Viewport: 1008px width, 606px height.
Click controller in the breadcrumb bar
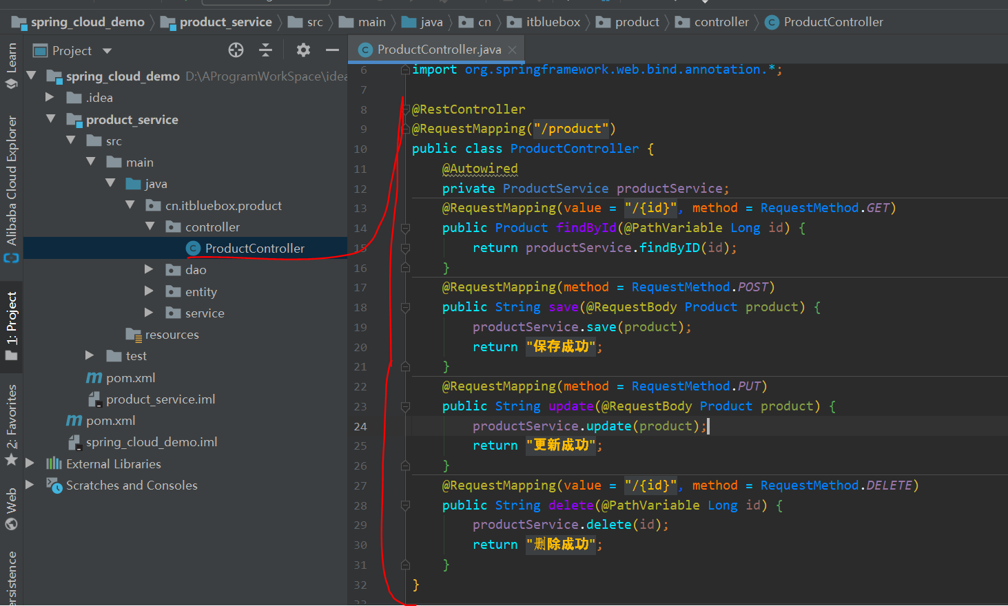pyautogui.click(x=721, y=22)
